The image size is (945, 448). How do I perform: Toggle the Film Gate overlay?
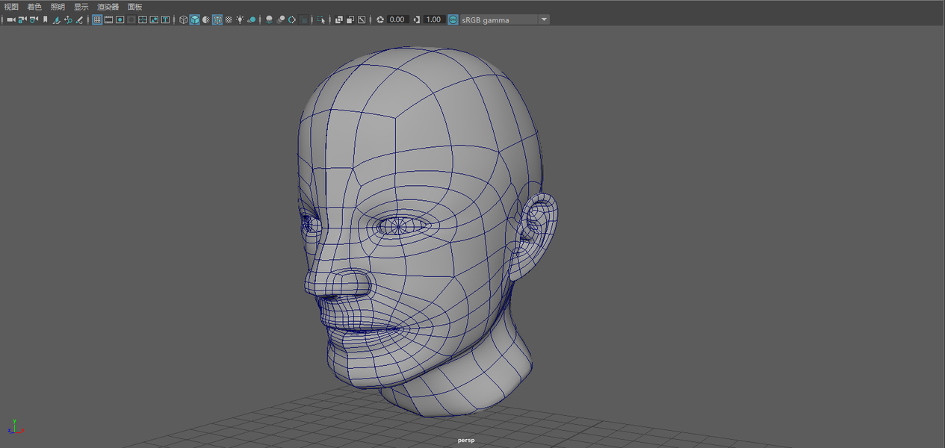click(x=108, y=19)
